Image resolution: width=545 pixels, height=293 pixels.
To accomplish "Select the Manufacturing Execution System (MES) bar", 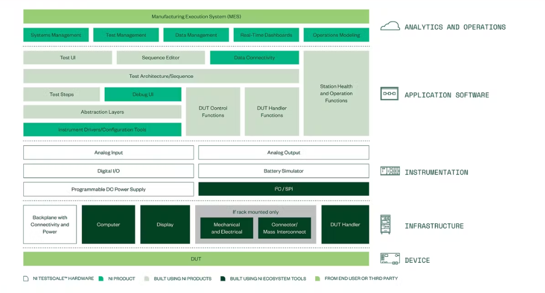I will click(196, 16).
